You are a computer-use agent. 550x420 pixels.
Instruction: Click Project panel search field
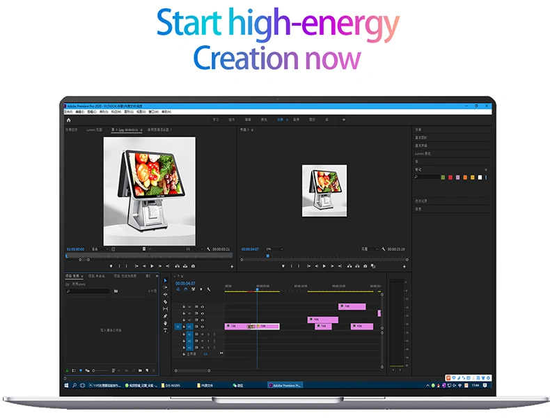[x=88, y=291]
